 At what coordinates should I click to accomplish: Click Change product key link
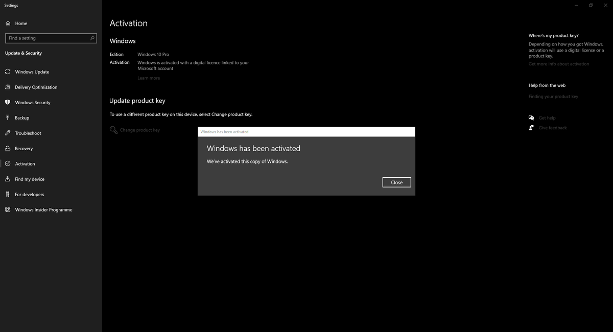[x=139, y=130]
